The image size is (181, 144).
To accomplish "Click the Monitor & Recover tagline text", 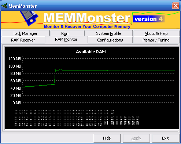I will (x=87, y=26).
